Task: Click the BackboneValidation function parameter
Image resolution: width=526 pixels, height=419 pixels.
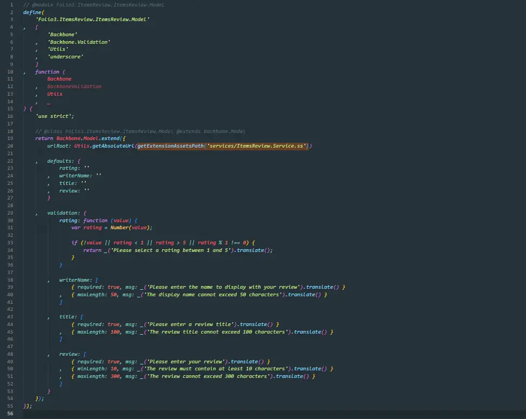Action: pos(74,87)
